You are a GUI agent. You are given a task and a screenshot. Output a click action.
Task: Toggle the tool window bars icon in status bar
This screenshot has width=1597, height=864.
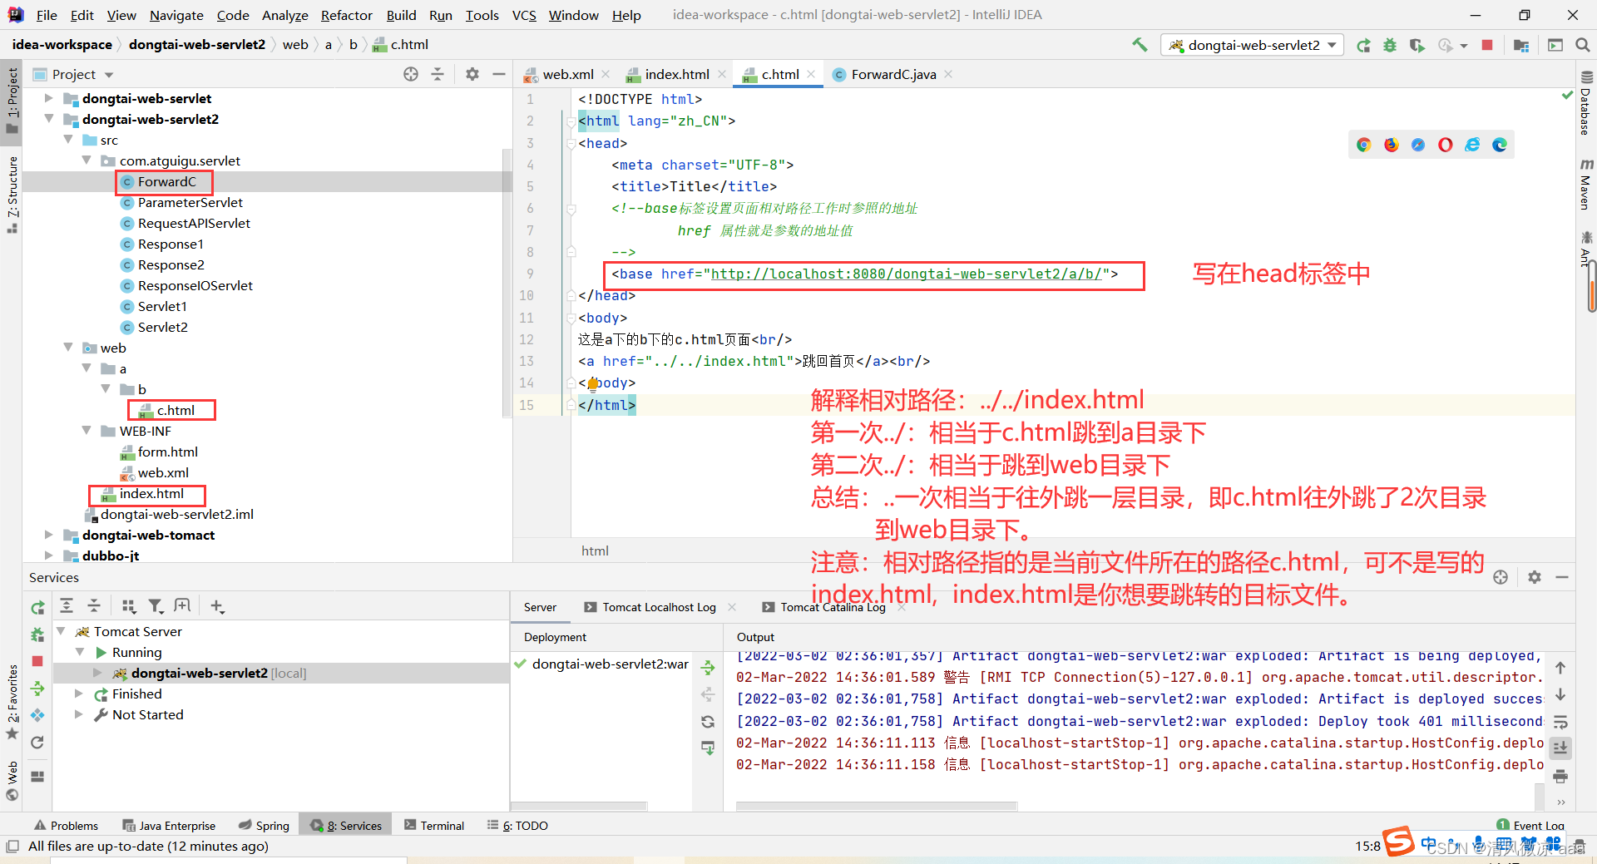point(12,847)
